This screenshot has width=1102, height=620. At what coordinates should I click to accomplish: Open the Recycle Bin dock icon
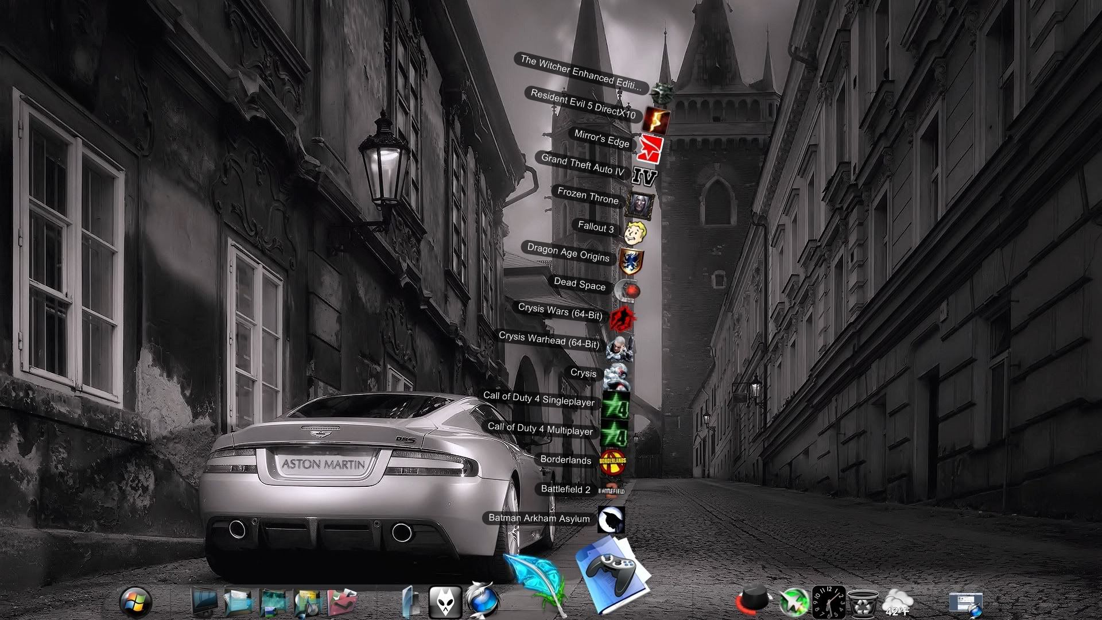tap(863, 604)
